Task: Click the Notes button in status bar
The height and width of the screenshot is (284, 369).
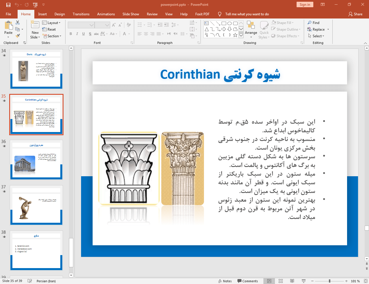Action: click(225, 281)
